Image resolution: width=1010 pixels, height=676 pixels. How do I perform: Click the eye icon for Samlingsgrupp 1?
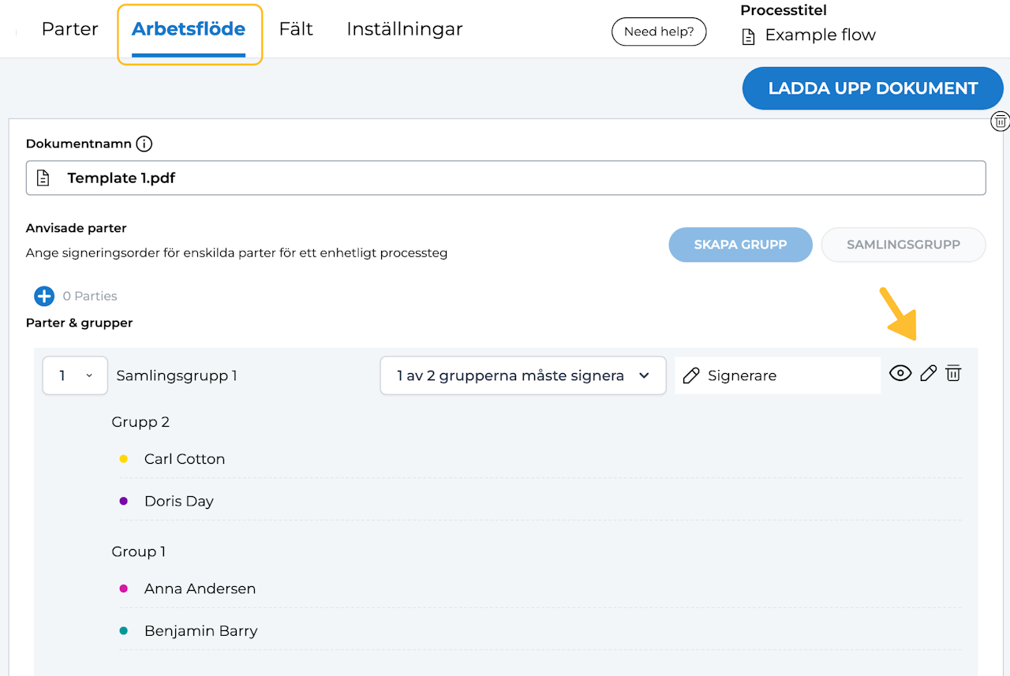pyautogui.click(x=900, y=374)
